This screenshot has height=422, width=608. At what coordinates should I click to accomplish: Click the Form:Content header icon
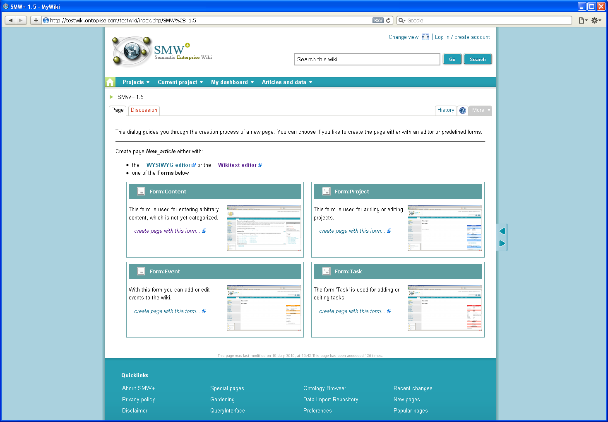coord(141,191)
